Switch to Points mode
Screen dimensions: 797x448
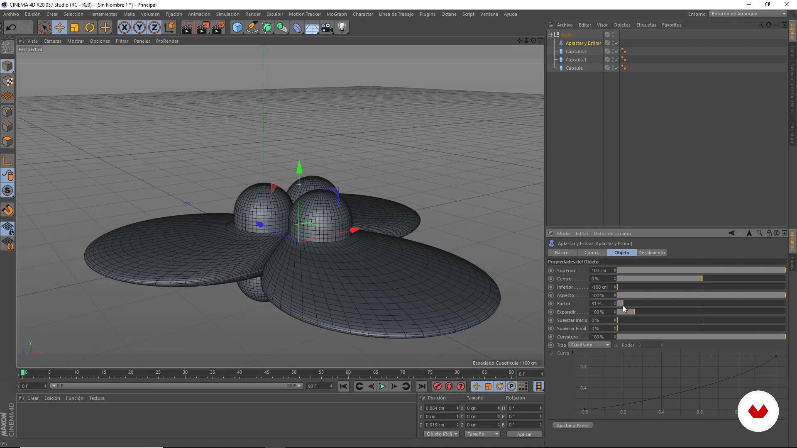point(8,111)
